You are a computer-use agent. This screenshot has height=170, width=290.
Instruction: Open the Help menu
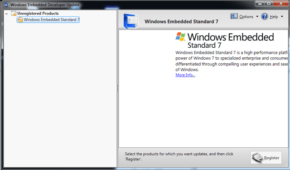point(274,17)
